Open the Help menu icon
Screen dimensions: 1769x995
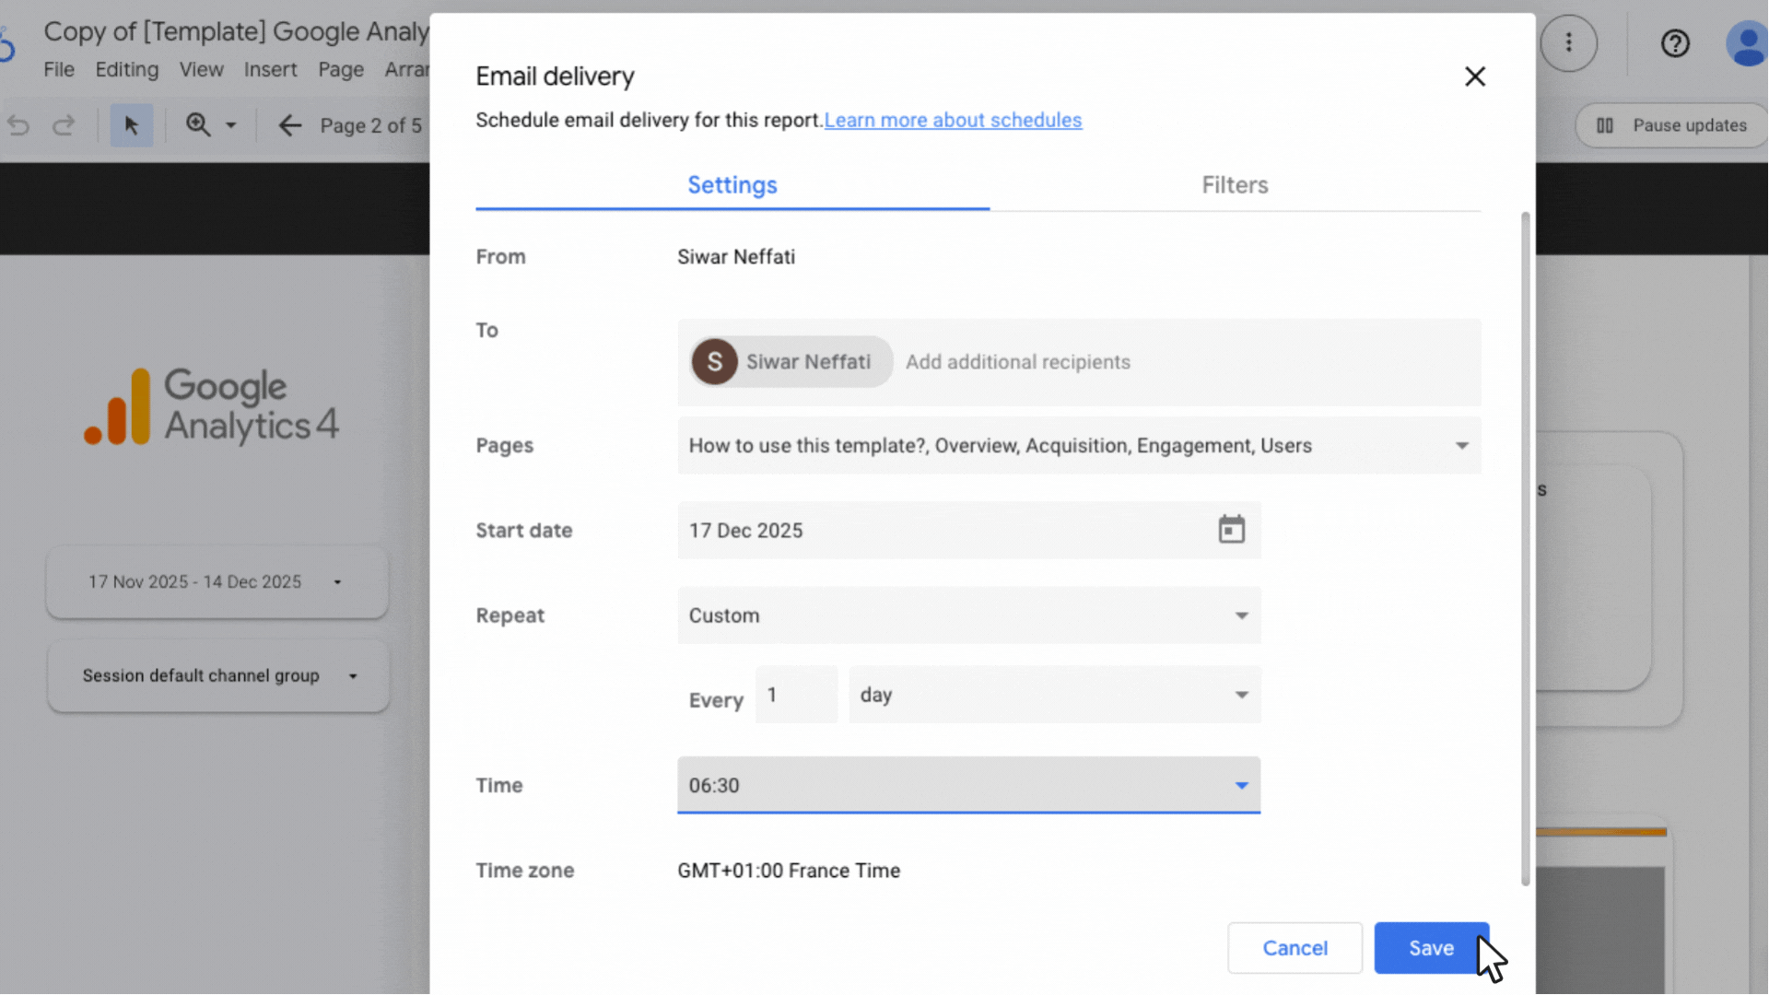(x=1675, y=43)
